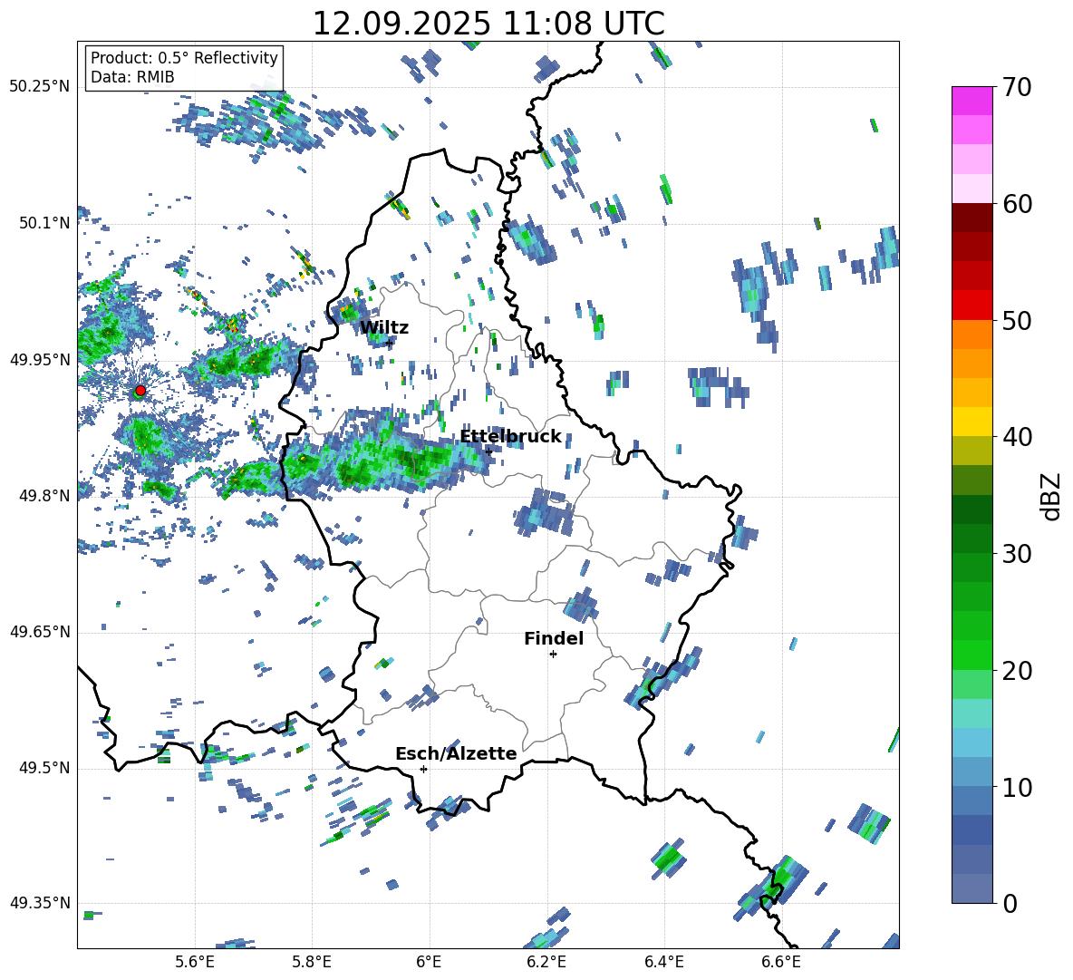Click the 49.35°N latitude label

(40, 903)
